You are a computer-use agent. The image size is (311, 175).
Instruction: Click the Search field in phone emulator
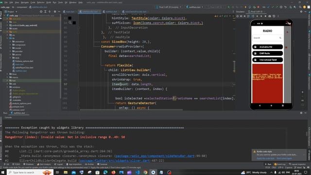pos(267,38)
